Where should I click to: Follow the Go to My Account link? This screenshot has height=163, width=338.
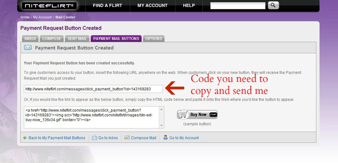(x=184, y=138)
